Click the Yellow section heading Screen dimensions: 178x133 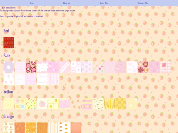[x=8, y=92]
